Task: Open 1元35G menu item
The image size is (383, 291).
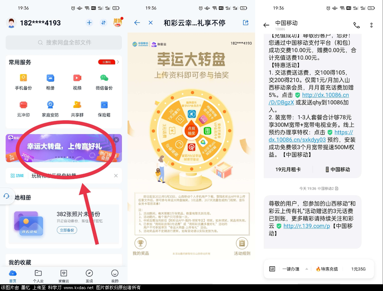Action: 358,269
